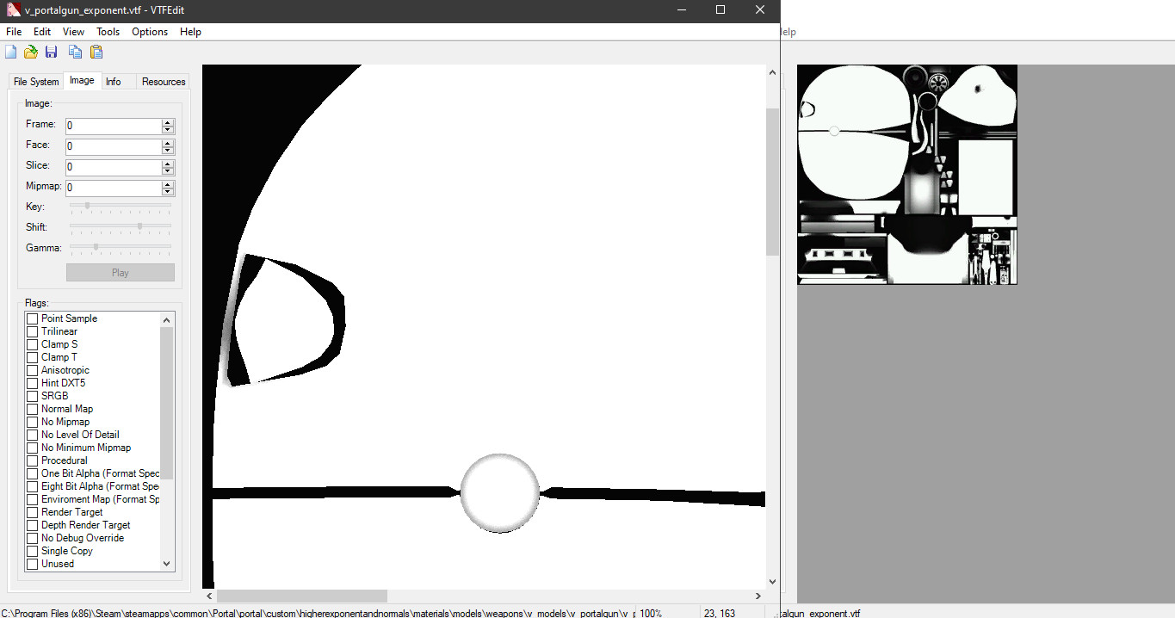Click the Open file folder icon
Image resolution: width=1175 pixels, height=618 pixels.
pyautogui.click(x=31, y=53)
